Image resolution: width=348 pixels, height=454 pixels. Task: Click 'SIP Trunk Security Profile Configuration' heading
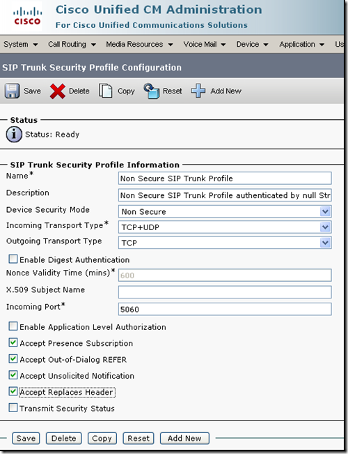pos(92,68)
